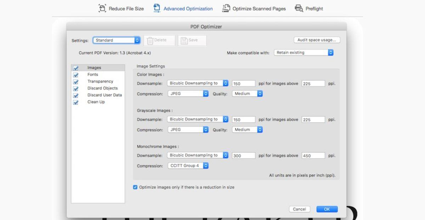This screenshot has height=220, width=425.
Task: Uncheck Optimize images only if reduction in size
Action: (x=135, y=187)
